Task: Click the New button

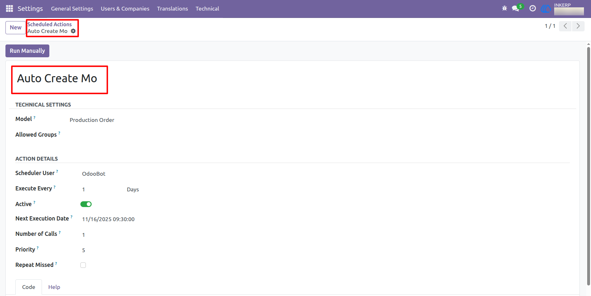Action: (15, 28)
